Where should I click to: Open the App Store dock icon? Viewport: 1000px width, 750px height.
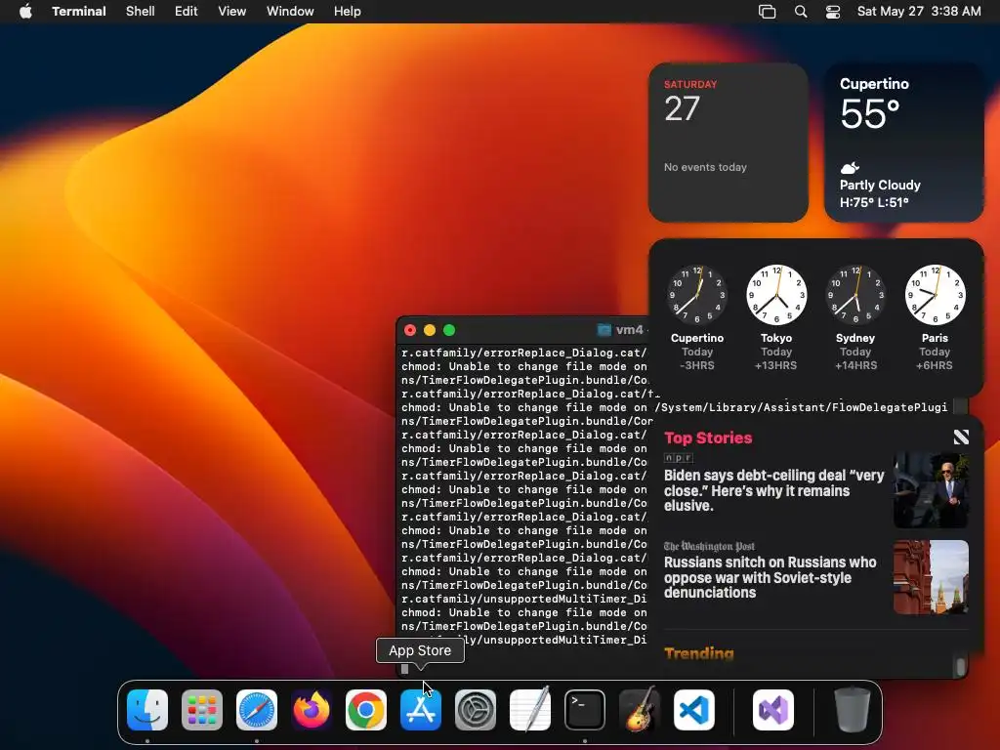(x=421, y=709)
